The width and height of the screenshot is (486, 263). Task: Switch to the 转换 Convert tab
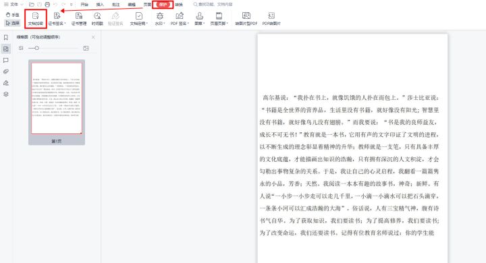(x=179, y=5)
